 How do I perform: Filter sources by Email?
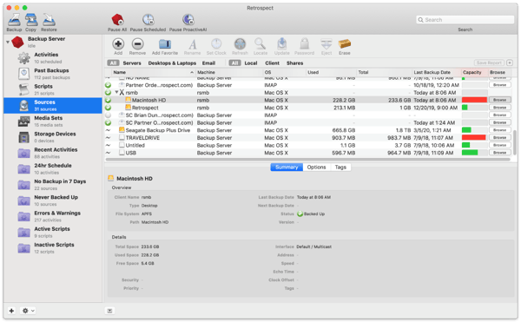point(208,63)
